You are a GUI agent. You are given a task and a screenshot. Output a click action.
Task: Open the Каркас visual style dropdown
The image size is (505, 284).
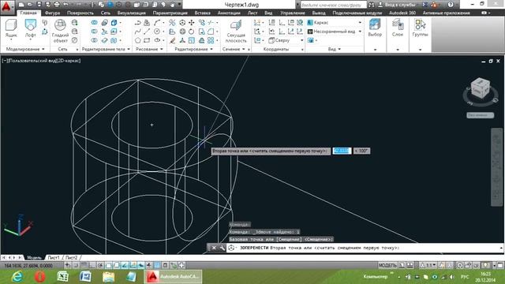pos(335,23)
